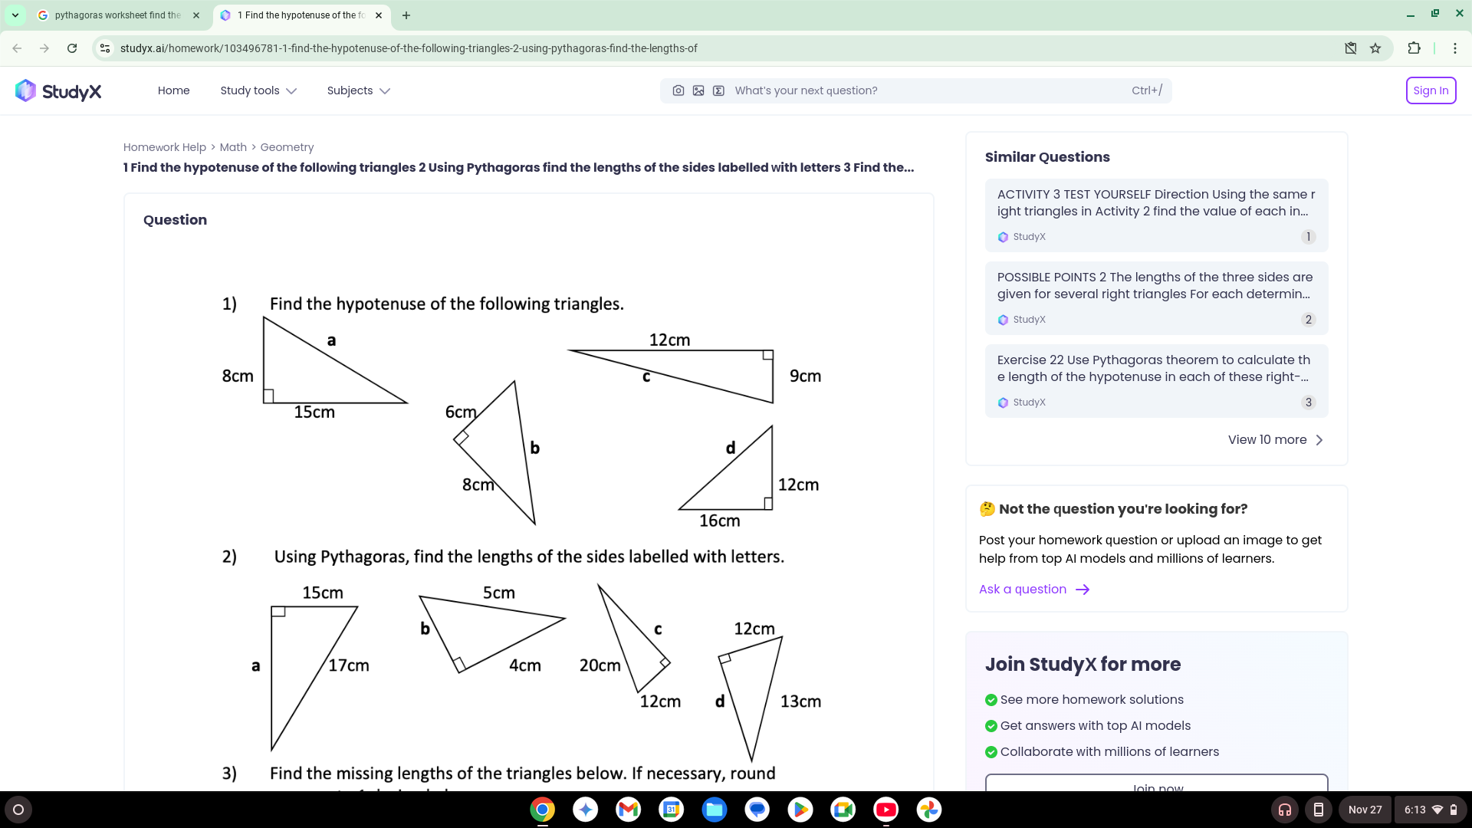Screen dimensions: 1472x828
Task: Open the tab search dropdown arrow
Action: (15, 15)
